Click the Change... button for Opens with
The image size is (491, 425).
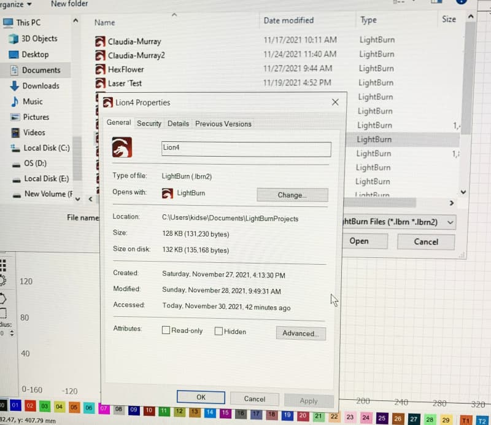292,195
